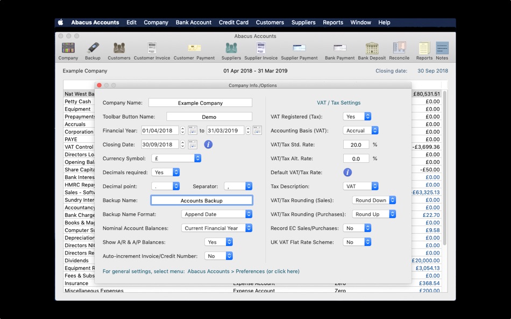This screenshot has height=319, width=511.
Task: Open Show A/R & A/P Balances dropdown
Action: [219, 242]
